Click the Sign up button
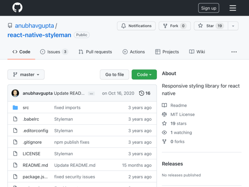The image size is (249, 187). click(209, 8)
